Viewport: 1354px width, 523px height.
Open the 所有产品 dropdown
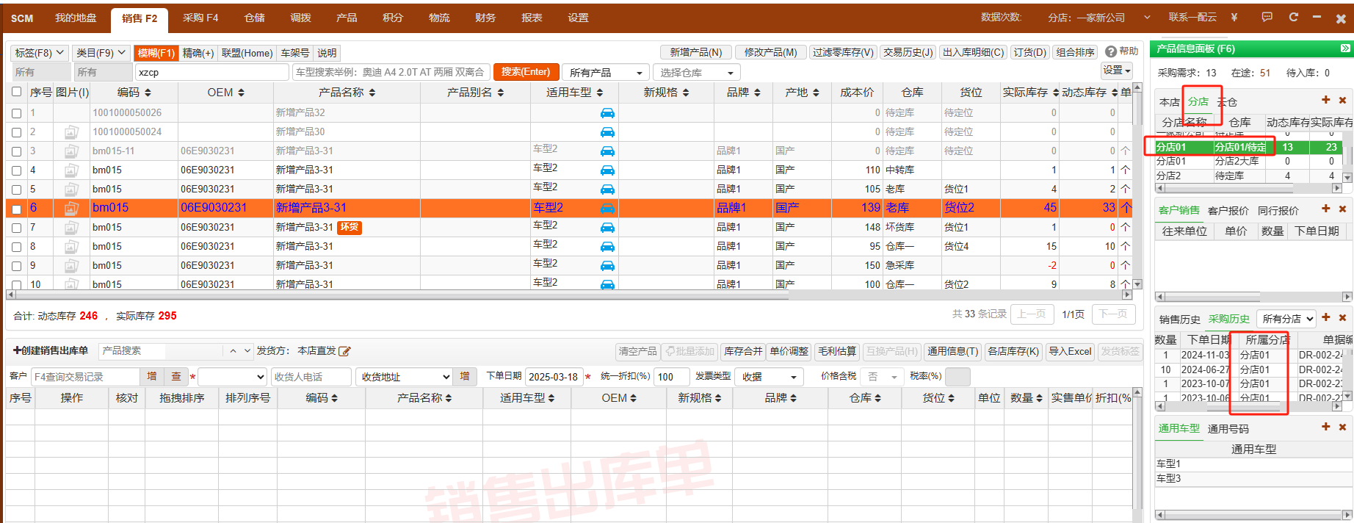point(606,73)
